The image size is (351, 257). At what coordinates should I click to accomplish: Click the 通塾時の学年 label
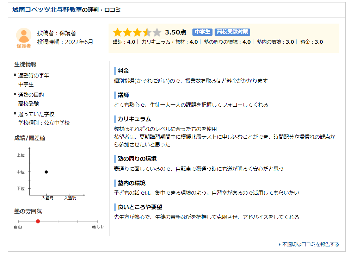(x=33, y=75)
